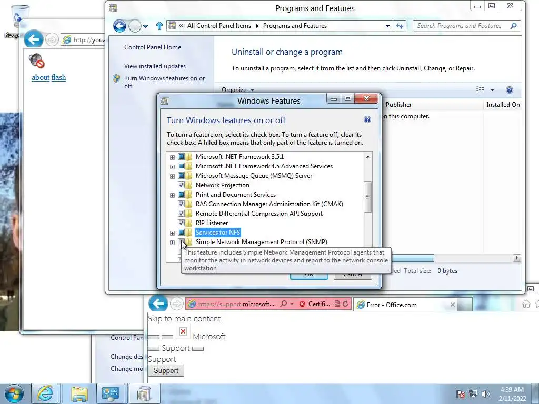Screen dimensions: 539x404
Task: Click volume speaker icon in system tray
Action: pyautogui.click(x=486, y=393)
